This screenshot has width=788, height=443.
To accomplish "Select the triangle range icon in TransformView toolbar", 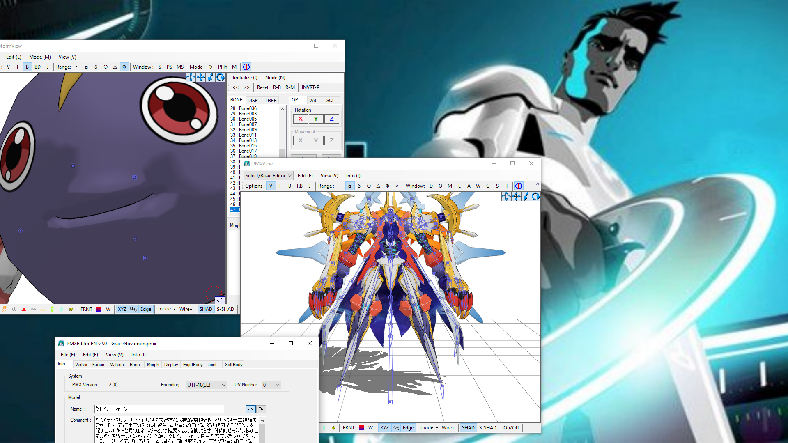I will pos(115,67).
